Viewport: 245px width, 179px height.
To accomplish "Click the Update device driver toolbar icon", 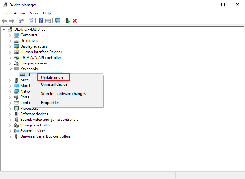I will (x=67, y=21).
